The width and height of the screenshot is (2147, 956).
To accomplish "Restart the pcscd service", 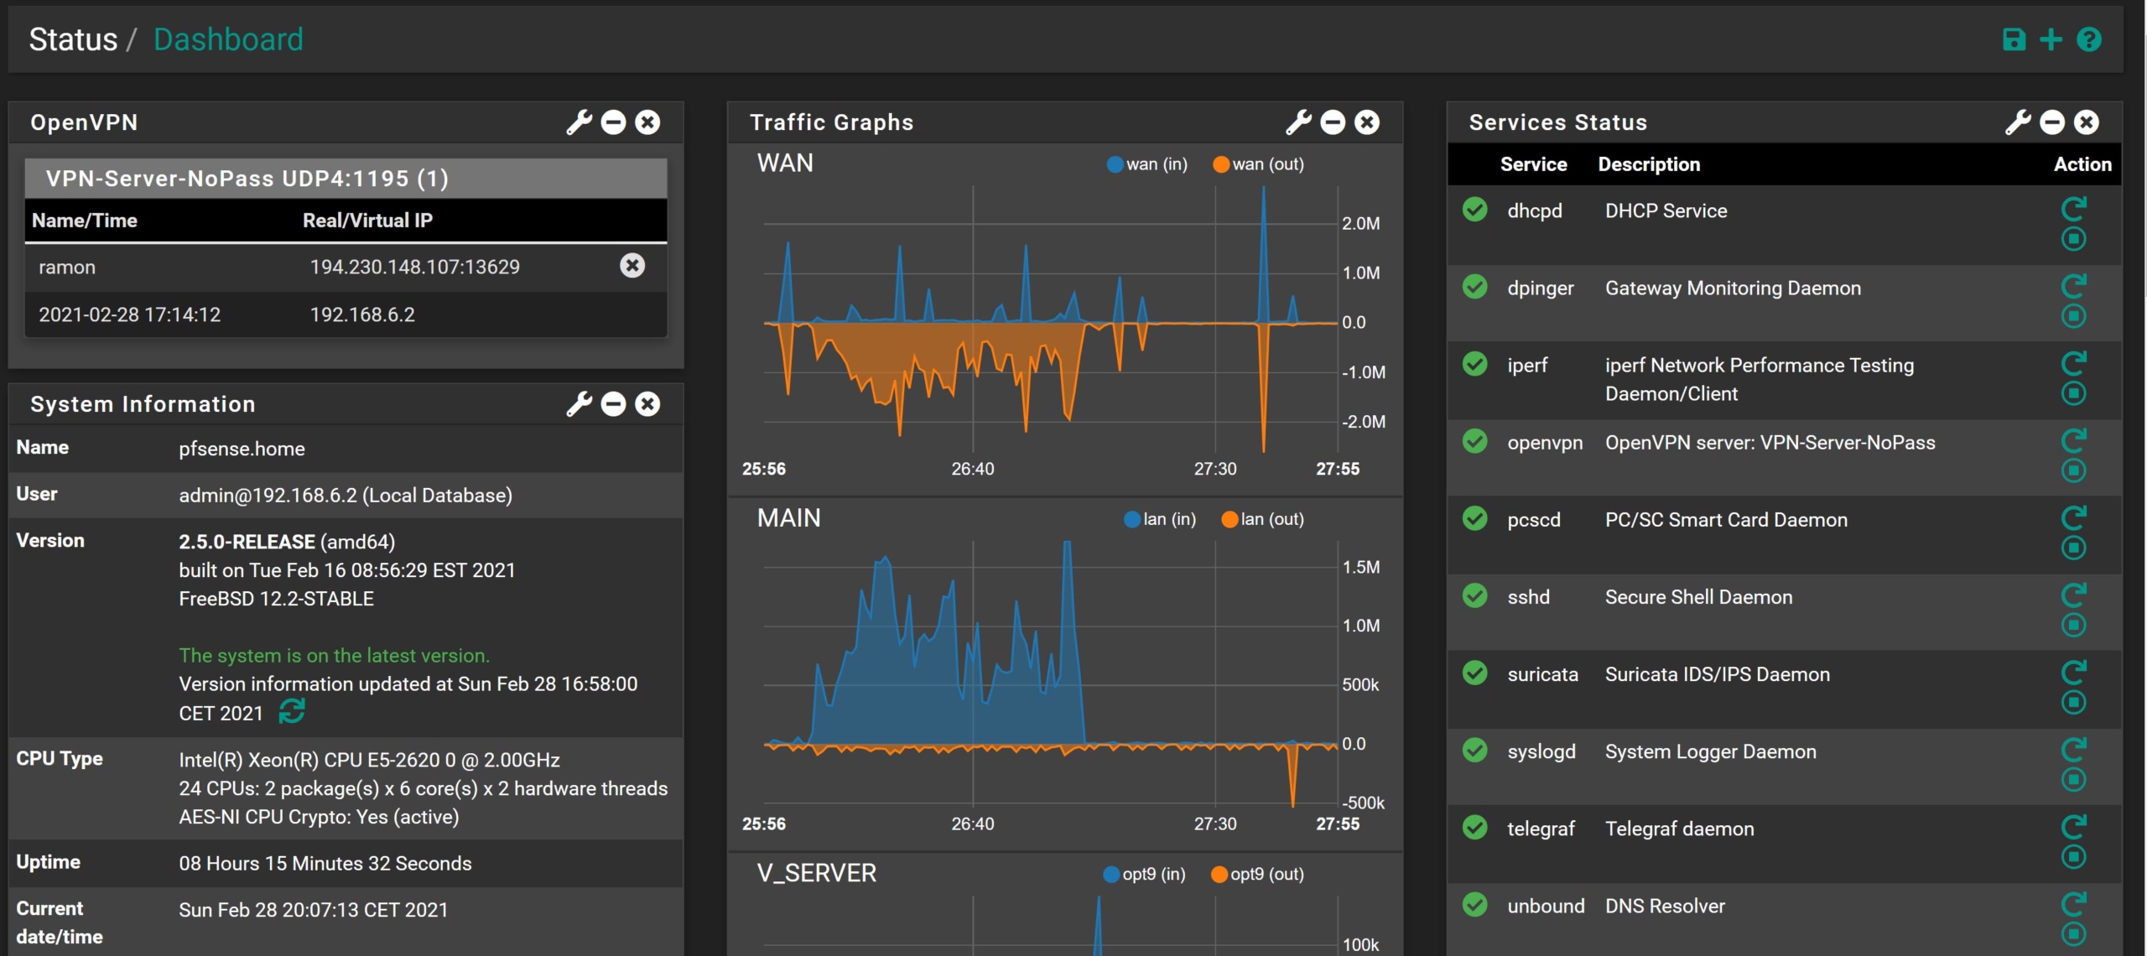I will (2073, 517).
